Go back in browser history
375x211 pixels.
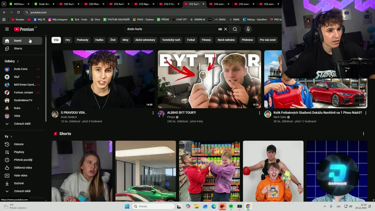click(4, 12)
